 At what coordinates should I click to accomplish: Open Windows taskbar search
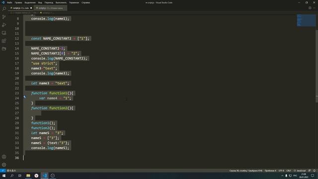[12, 176]
